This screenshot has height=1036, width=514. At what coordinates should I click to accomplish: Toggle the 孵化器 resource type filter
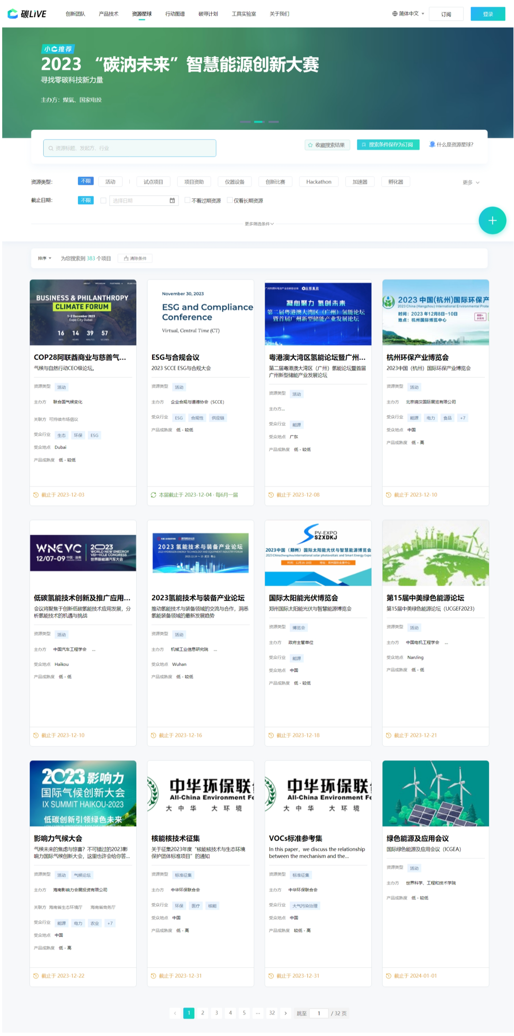(395, 182)
